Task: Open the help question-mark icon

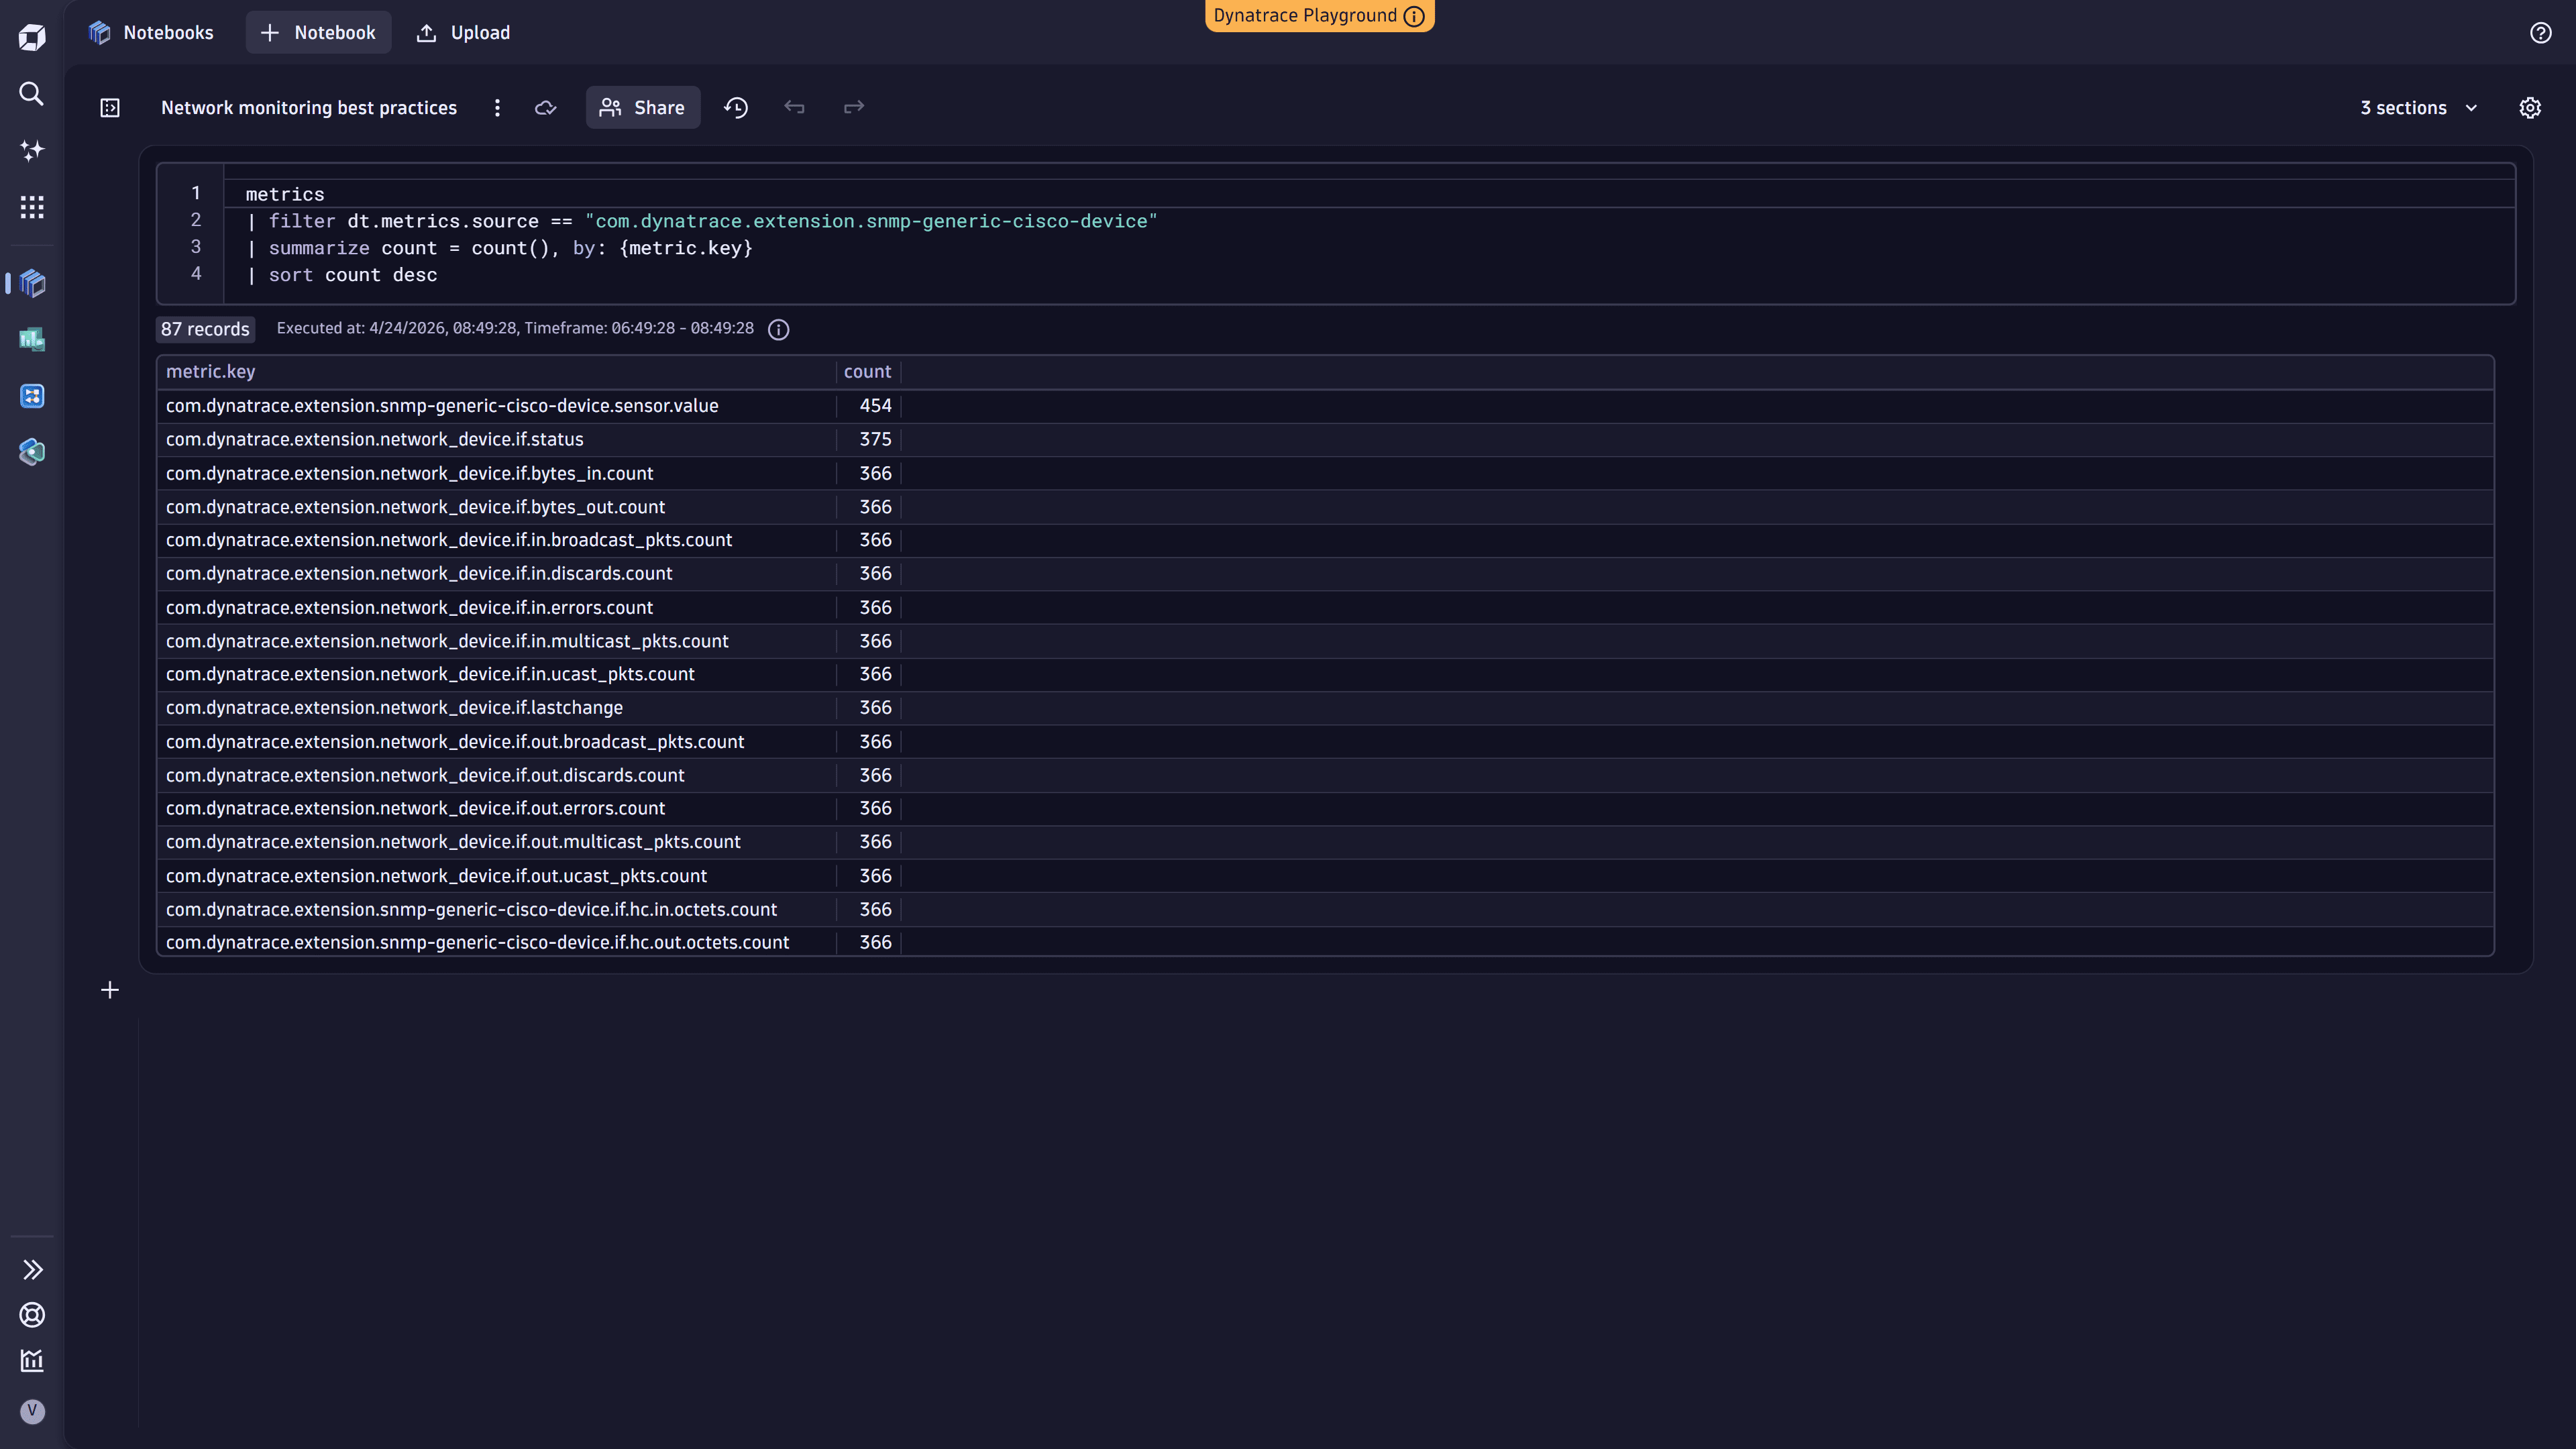Action: (x=2541, y=33)
